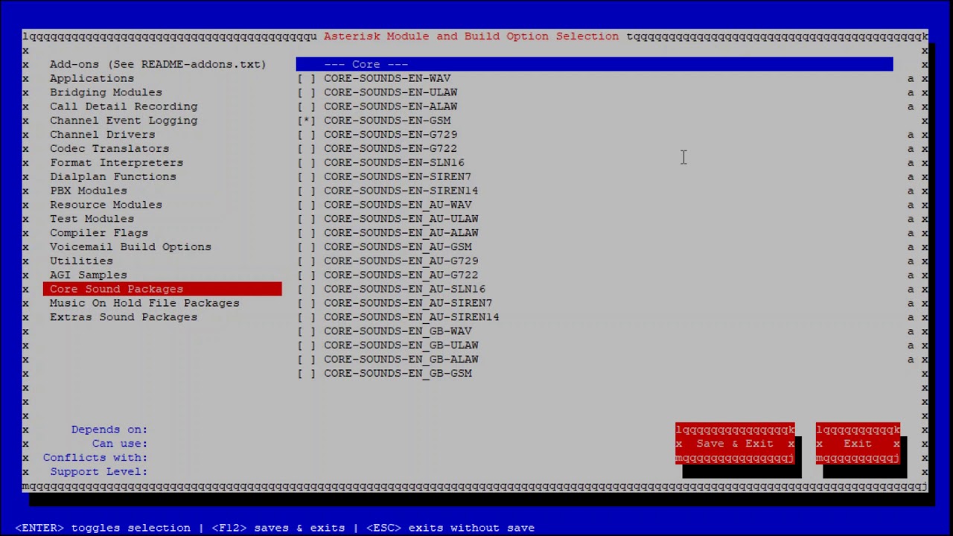Click the ESC exits without save hint
Screen dimensions: 953x536
click(450, 528)
